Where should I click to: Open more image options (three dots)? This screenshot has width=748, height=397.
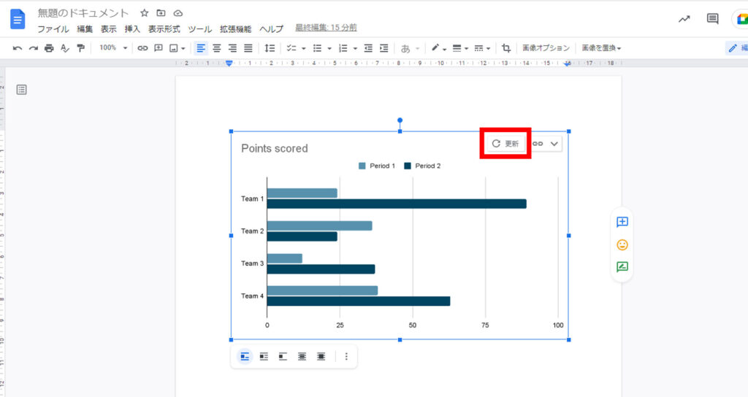(x=346, y=356)
